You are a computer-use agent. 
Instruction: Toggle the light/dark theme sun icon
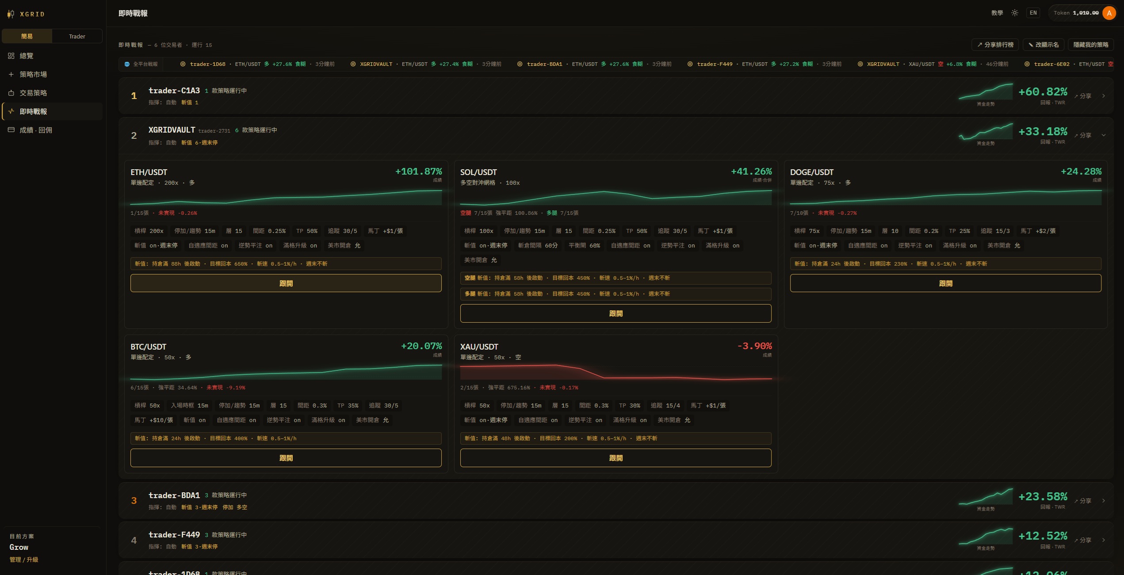click(1015, 13)
